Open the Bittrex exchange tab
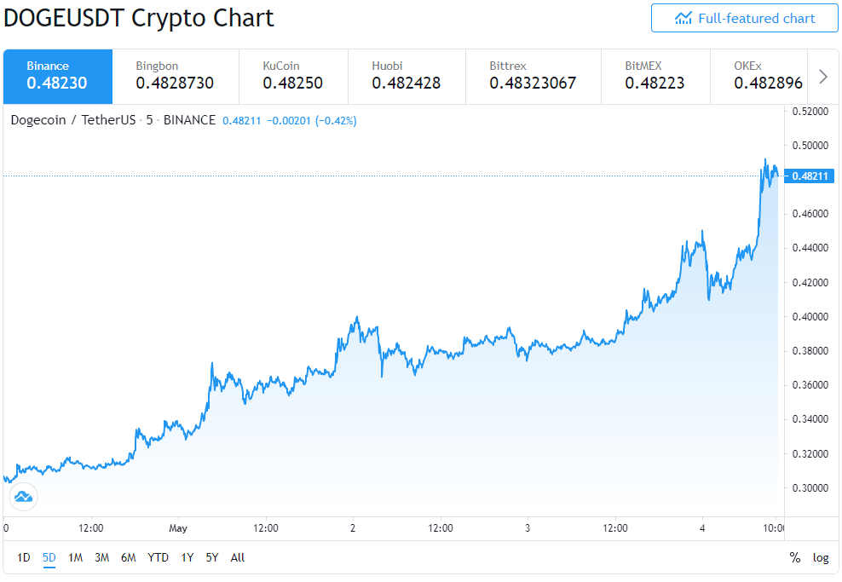Screen dimensions: 842x582 point(533,77)
